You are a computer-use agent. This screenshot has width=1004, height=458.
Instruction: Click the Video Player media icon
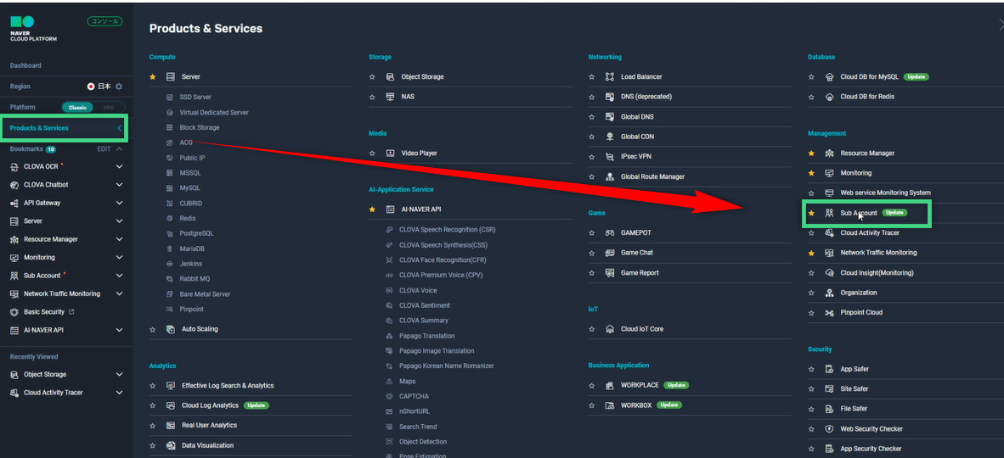pyautogui.click(x=390, y=154)
